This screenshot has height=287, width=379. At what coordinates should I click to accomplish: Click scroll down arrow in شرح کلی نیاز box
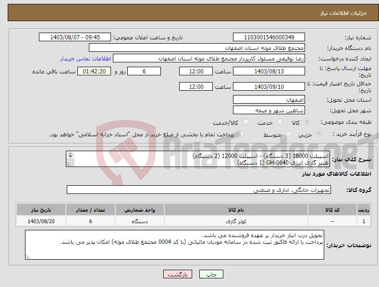(x=70, y=156)
